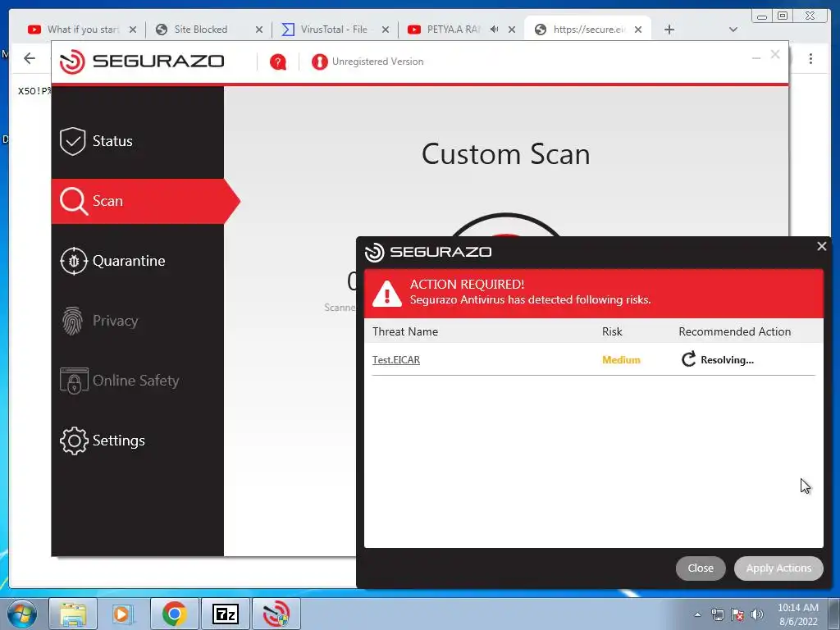
Task: Show hidden tray icons arrow
Action: [x=697, y=615]
